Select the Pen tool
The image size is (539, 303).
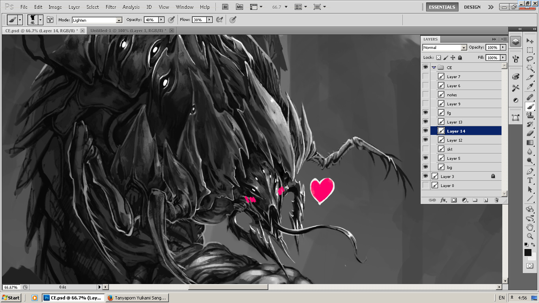pos(530,171)
